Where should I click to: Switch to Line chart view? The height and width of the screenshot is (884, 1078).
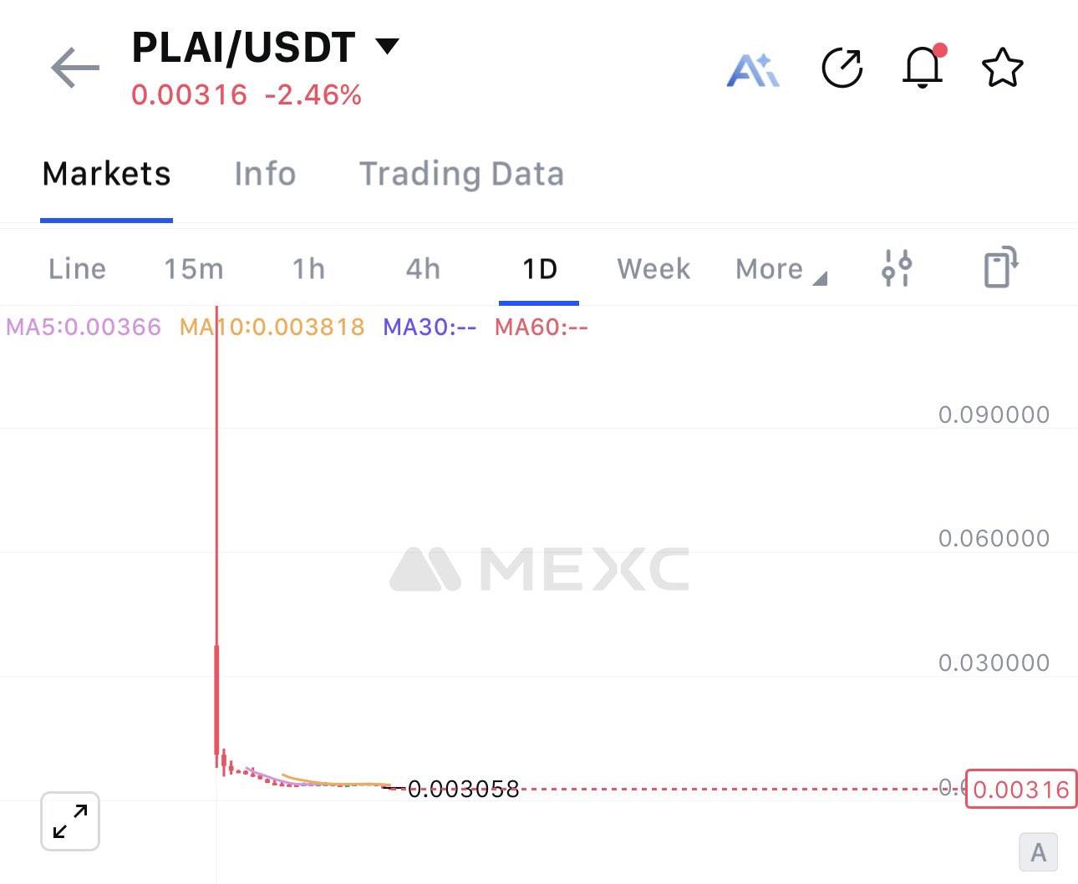(x=77, y=269)
